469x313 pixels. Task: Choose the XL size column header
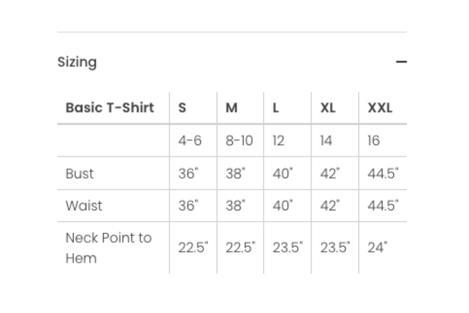pos(328,108)
